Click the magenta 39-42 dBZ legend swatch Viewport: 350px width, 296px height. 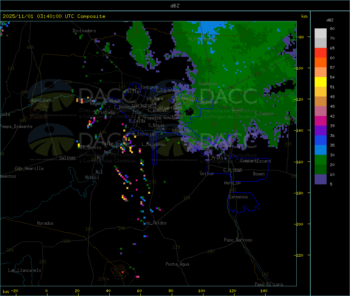click(x=320, y=121)
